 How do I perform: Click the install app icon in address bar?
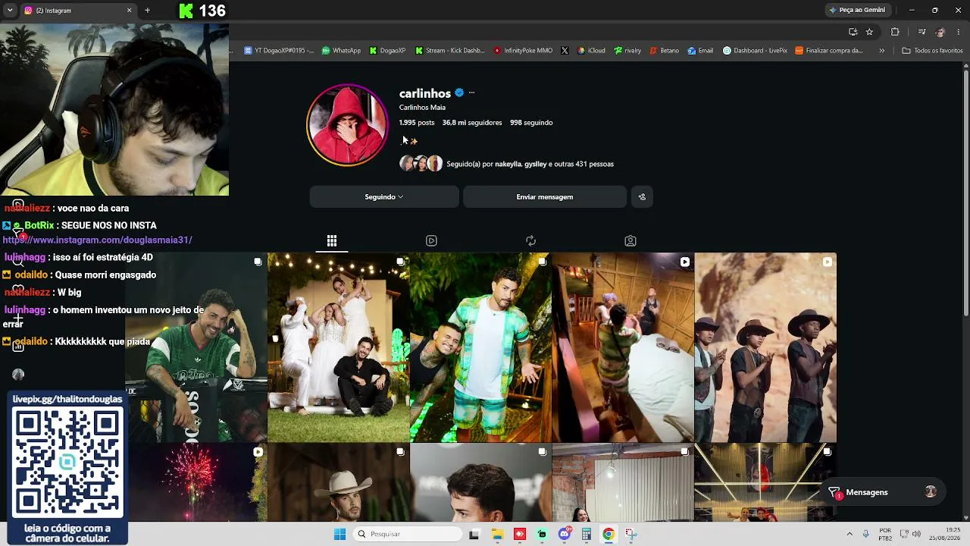point(853,32)
